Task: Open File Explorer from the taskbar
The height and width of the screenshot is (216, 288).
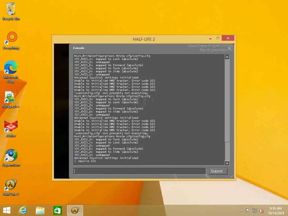Action: (x=40, y=210)
